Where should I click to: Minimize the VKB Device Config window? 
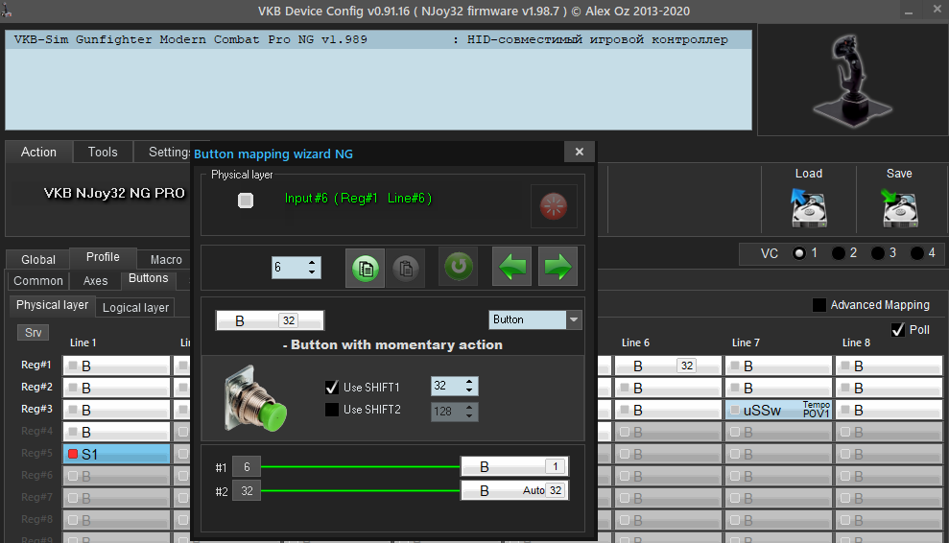[x=909, y=11]
